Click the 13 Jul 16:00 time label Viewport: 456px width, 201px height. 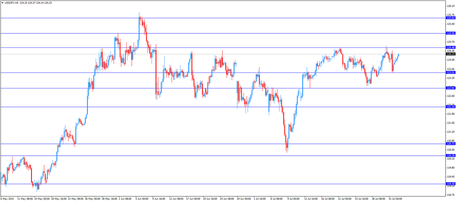[311, 199]
